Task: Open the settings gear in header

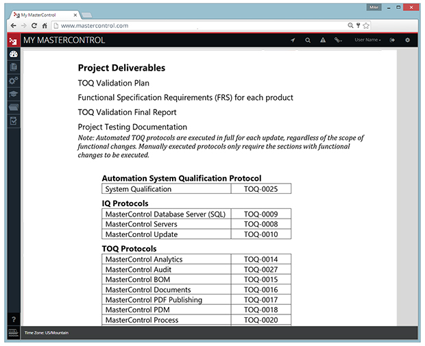Action: point(407,40)
